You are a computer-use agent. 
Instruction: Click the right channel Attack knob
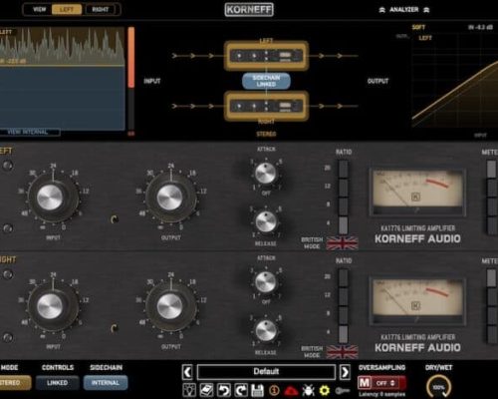click(265, 282)
